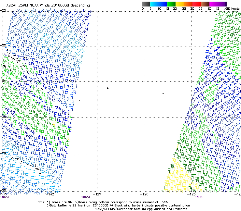Click the gray 0-5 knots color segment

point(146,4)
